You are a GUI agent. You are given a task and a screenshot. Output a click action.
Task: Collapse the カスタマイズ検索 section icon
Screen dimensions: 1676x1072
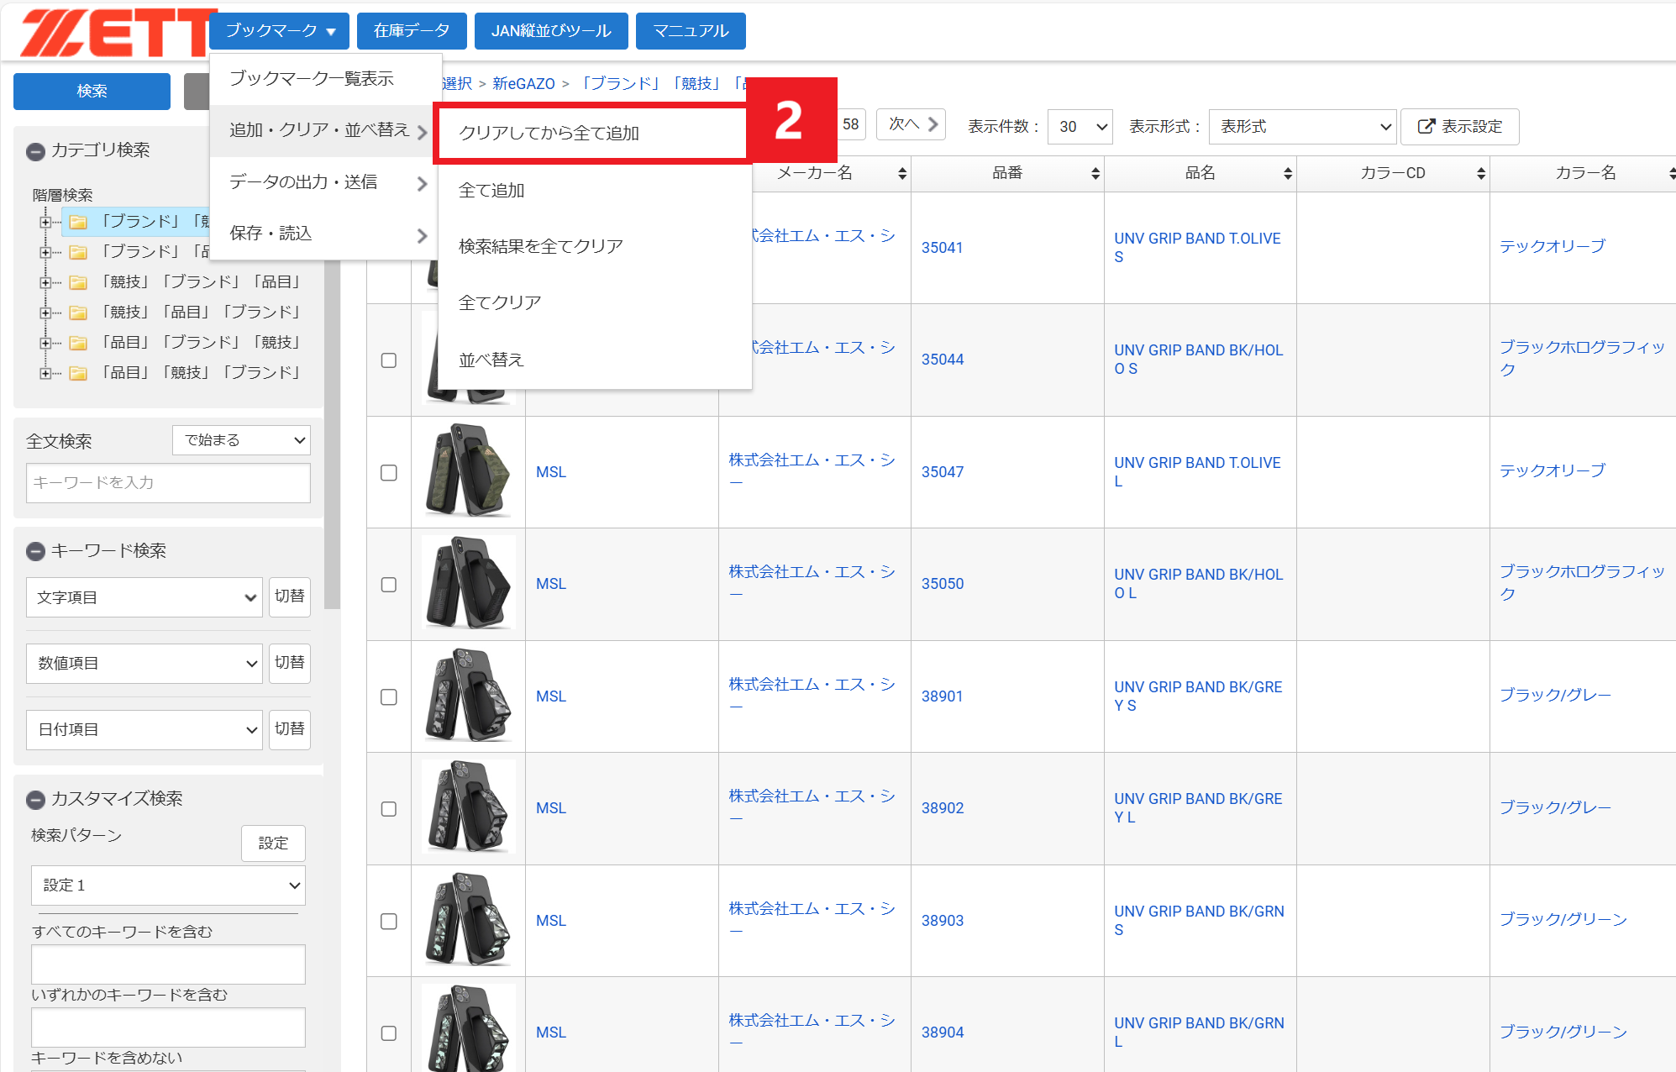pos(35,799)
